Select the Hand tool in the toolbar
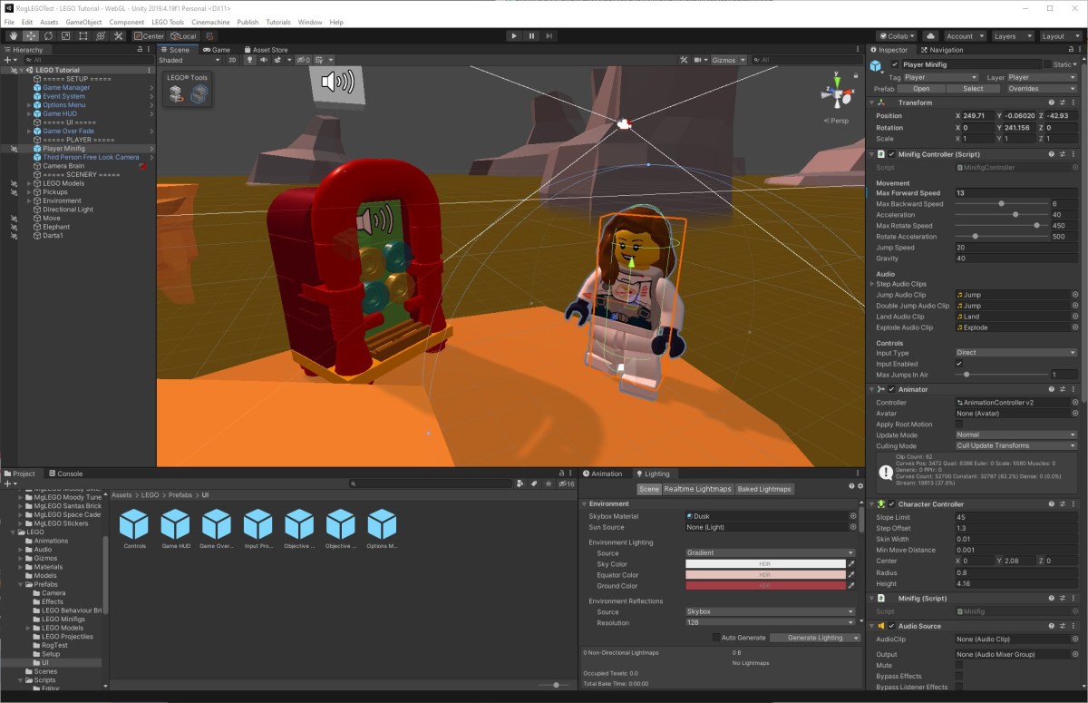Viewport: 1088px width, 703px height. tap(14, 36)
